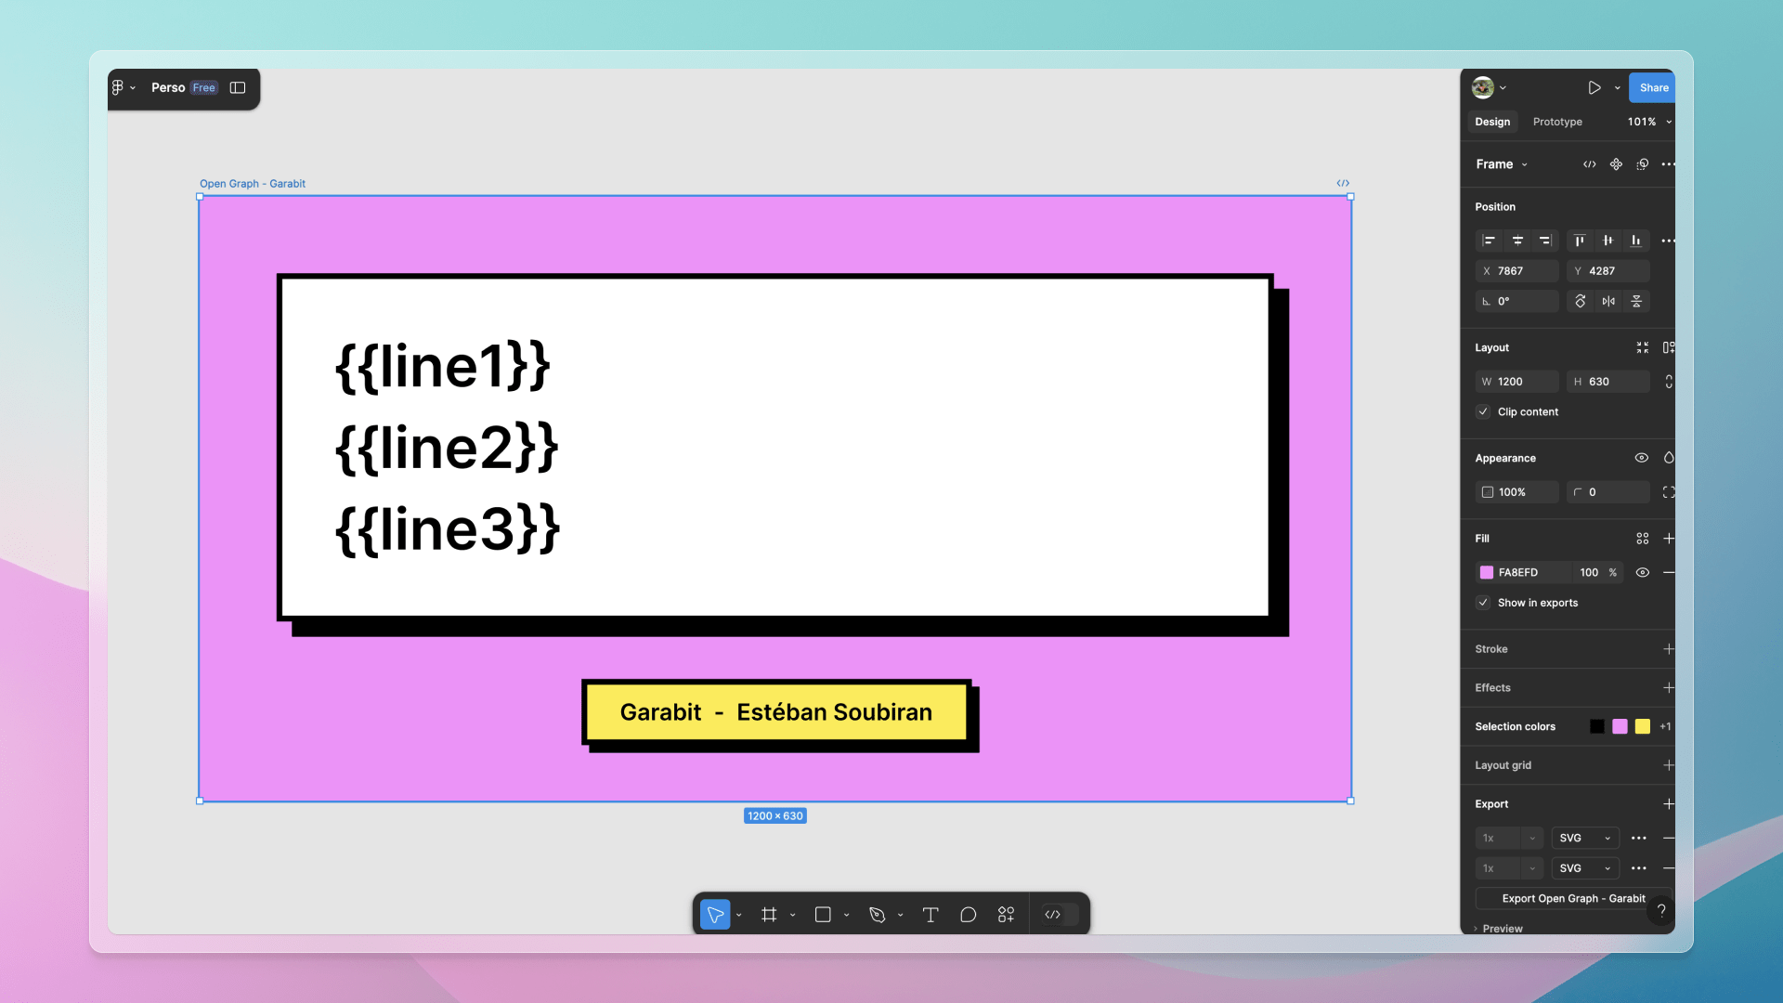Select the Move tool in bottom toolbar

(x=715, y=915)
